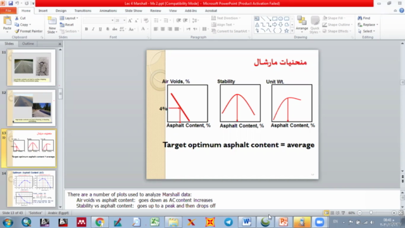Click the Cut command
This screenshot has width=405, height=228.
click(20, 18)
